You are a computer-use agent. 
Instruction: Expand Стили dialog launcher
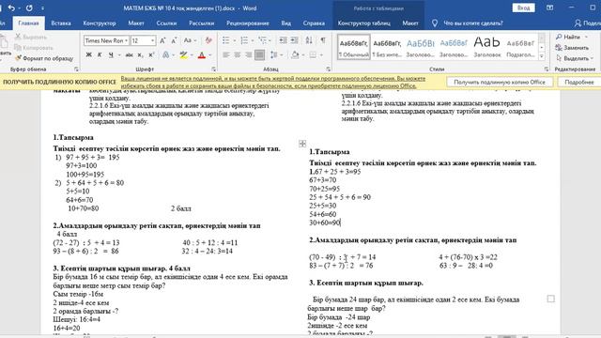(x=547, y=69)
